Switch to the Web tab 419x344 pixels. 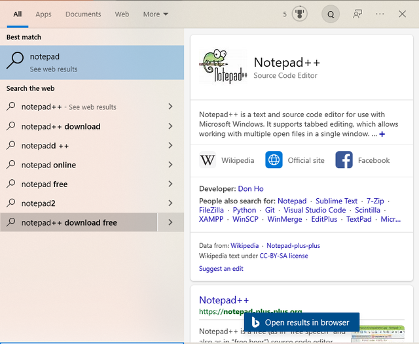[122, 14]
